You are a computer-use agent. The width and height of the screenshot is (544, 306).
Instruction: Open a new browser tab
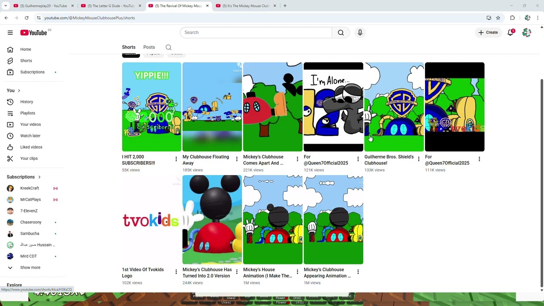[285, 6]
